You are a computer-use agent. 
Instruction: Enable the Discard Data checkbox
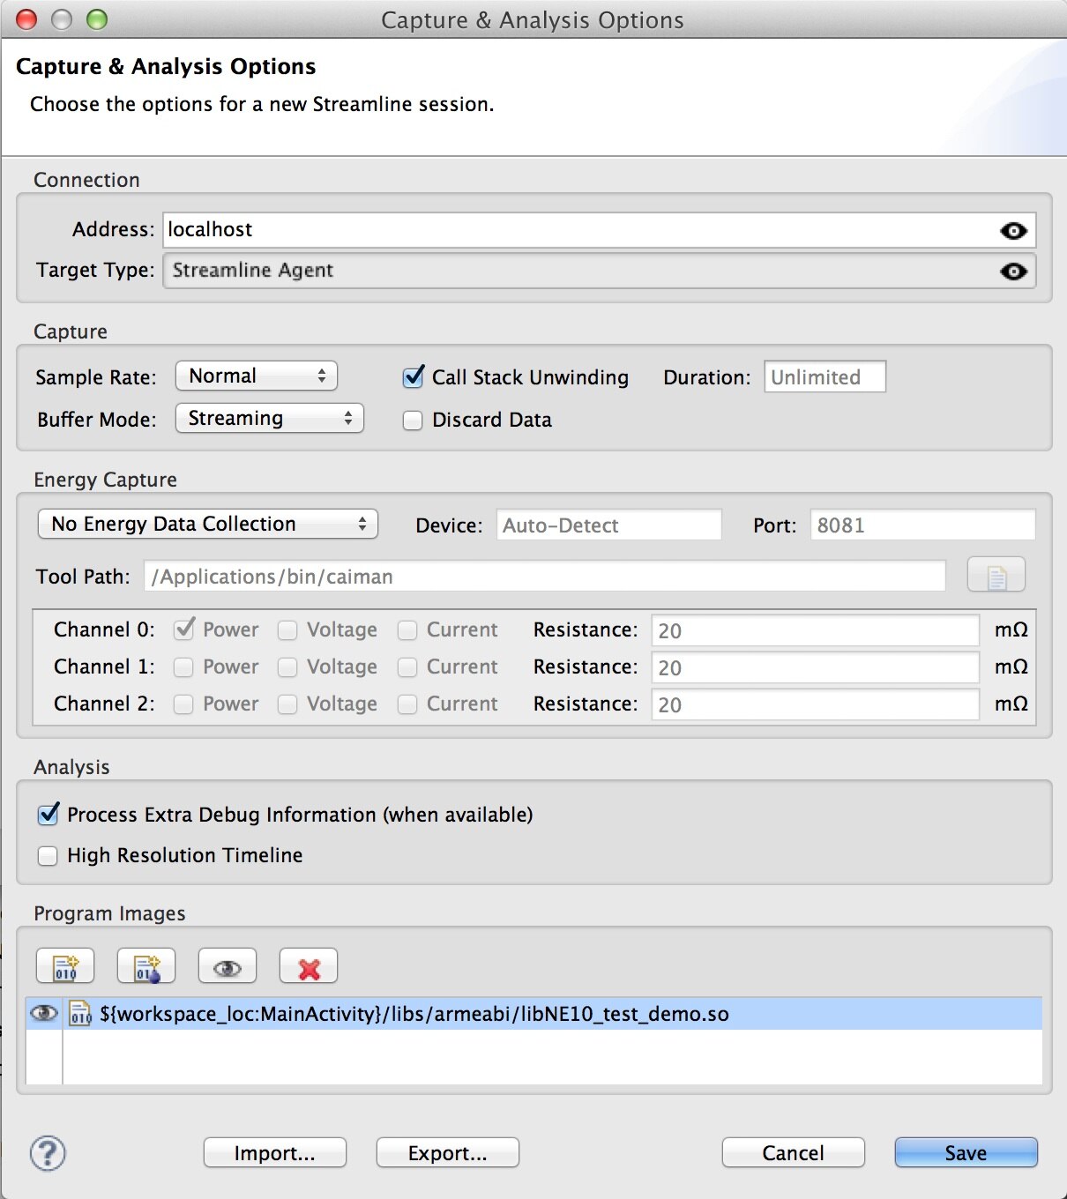coord(413,421)
